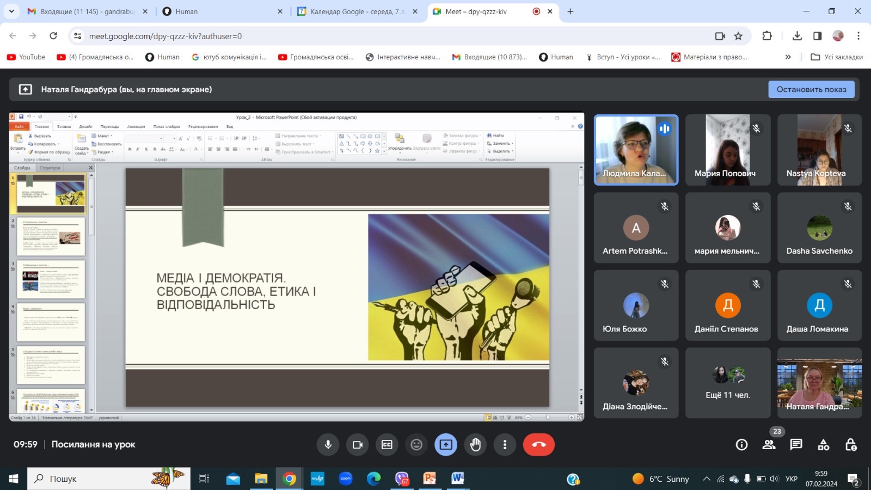Show hidden bookmarks chevron
The image size is (871, 490).
coord(788,57)
